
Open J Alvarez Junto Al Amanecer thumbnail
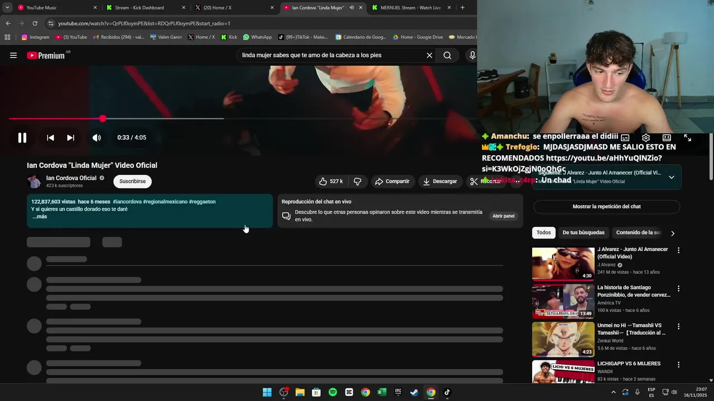coord(563,263)
